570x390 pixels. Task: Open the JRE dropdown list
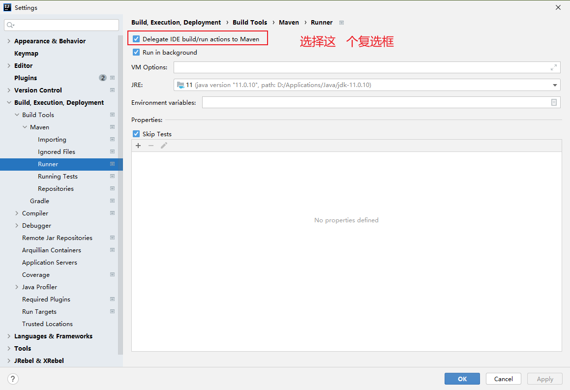click(555, 85)
